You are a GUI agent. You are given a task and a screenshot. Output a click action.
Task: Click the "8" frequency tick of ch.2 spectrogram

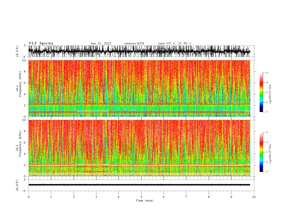[x=25, y=131]
